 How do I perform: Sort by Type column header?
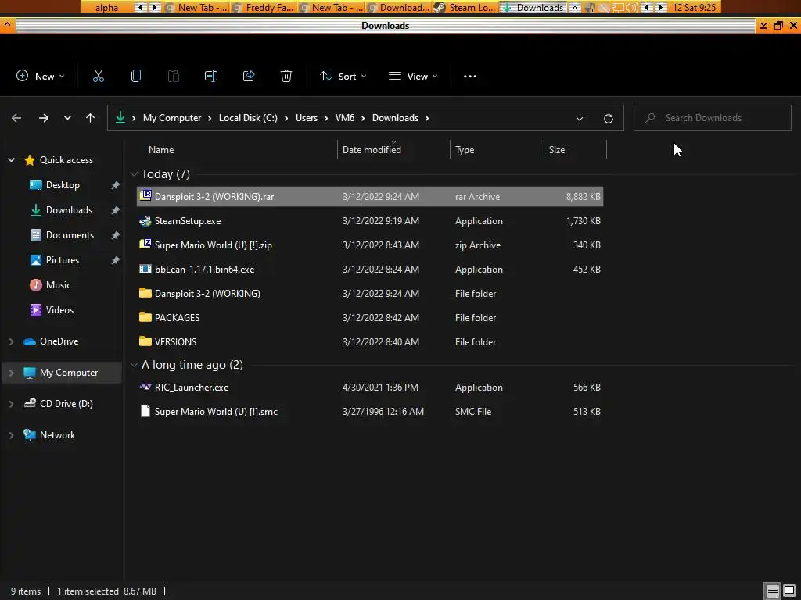[x=497, y=149]
